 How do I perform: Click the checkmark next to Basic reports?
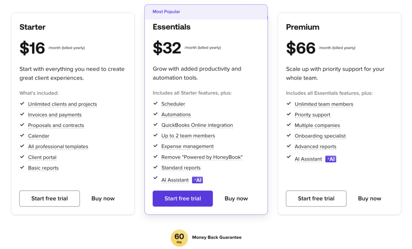(x=22, y=167)
